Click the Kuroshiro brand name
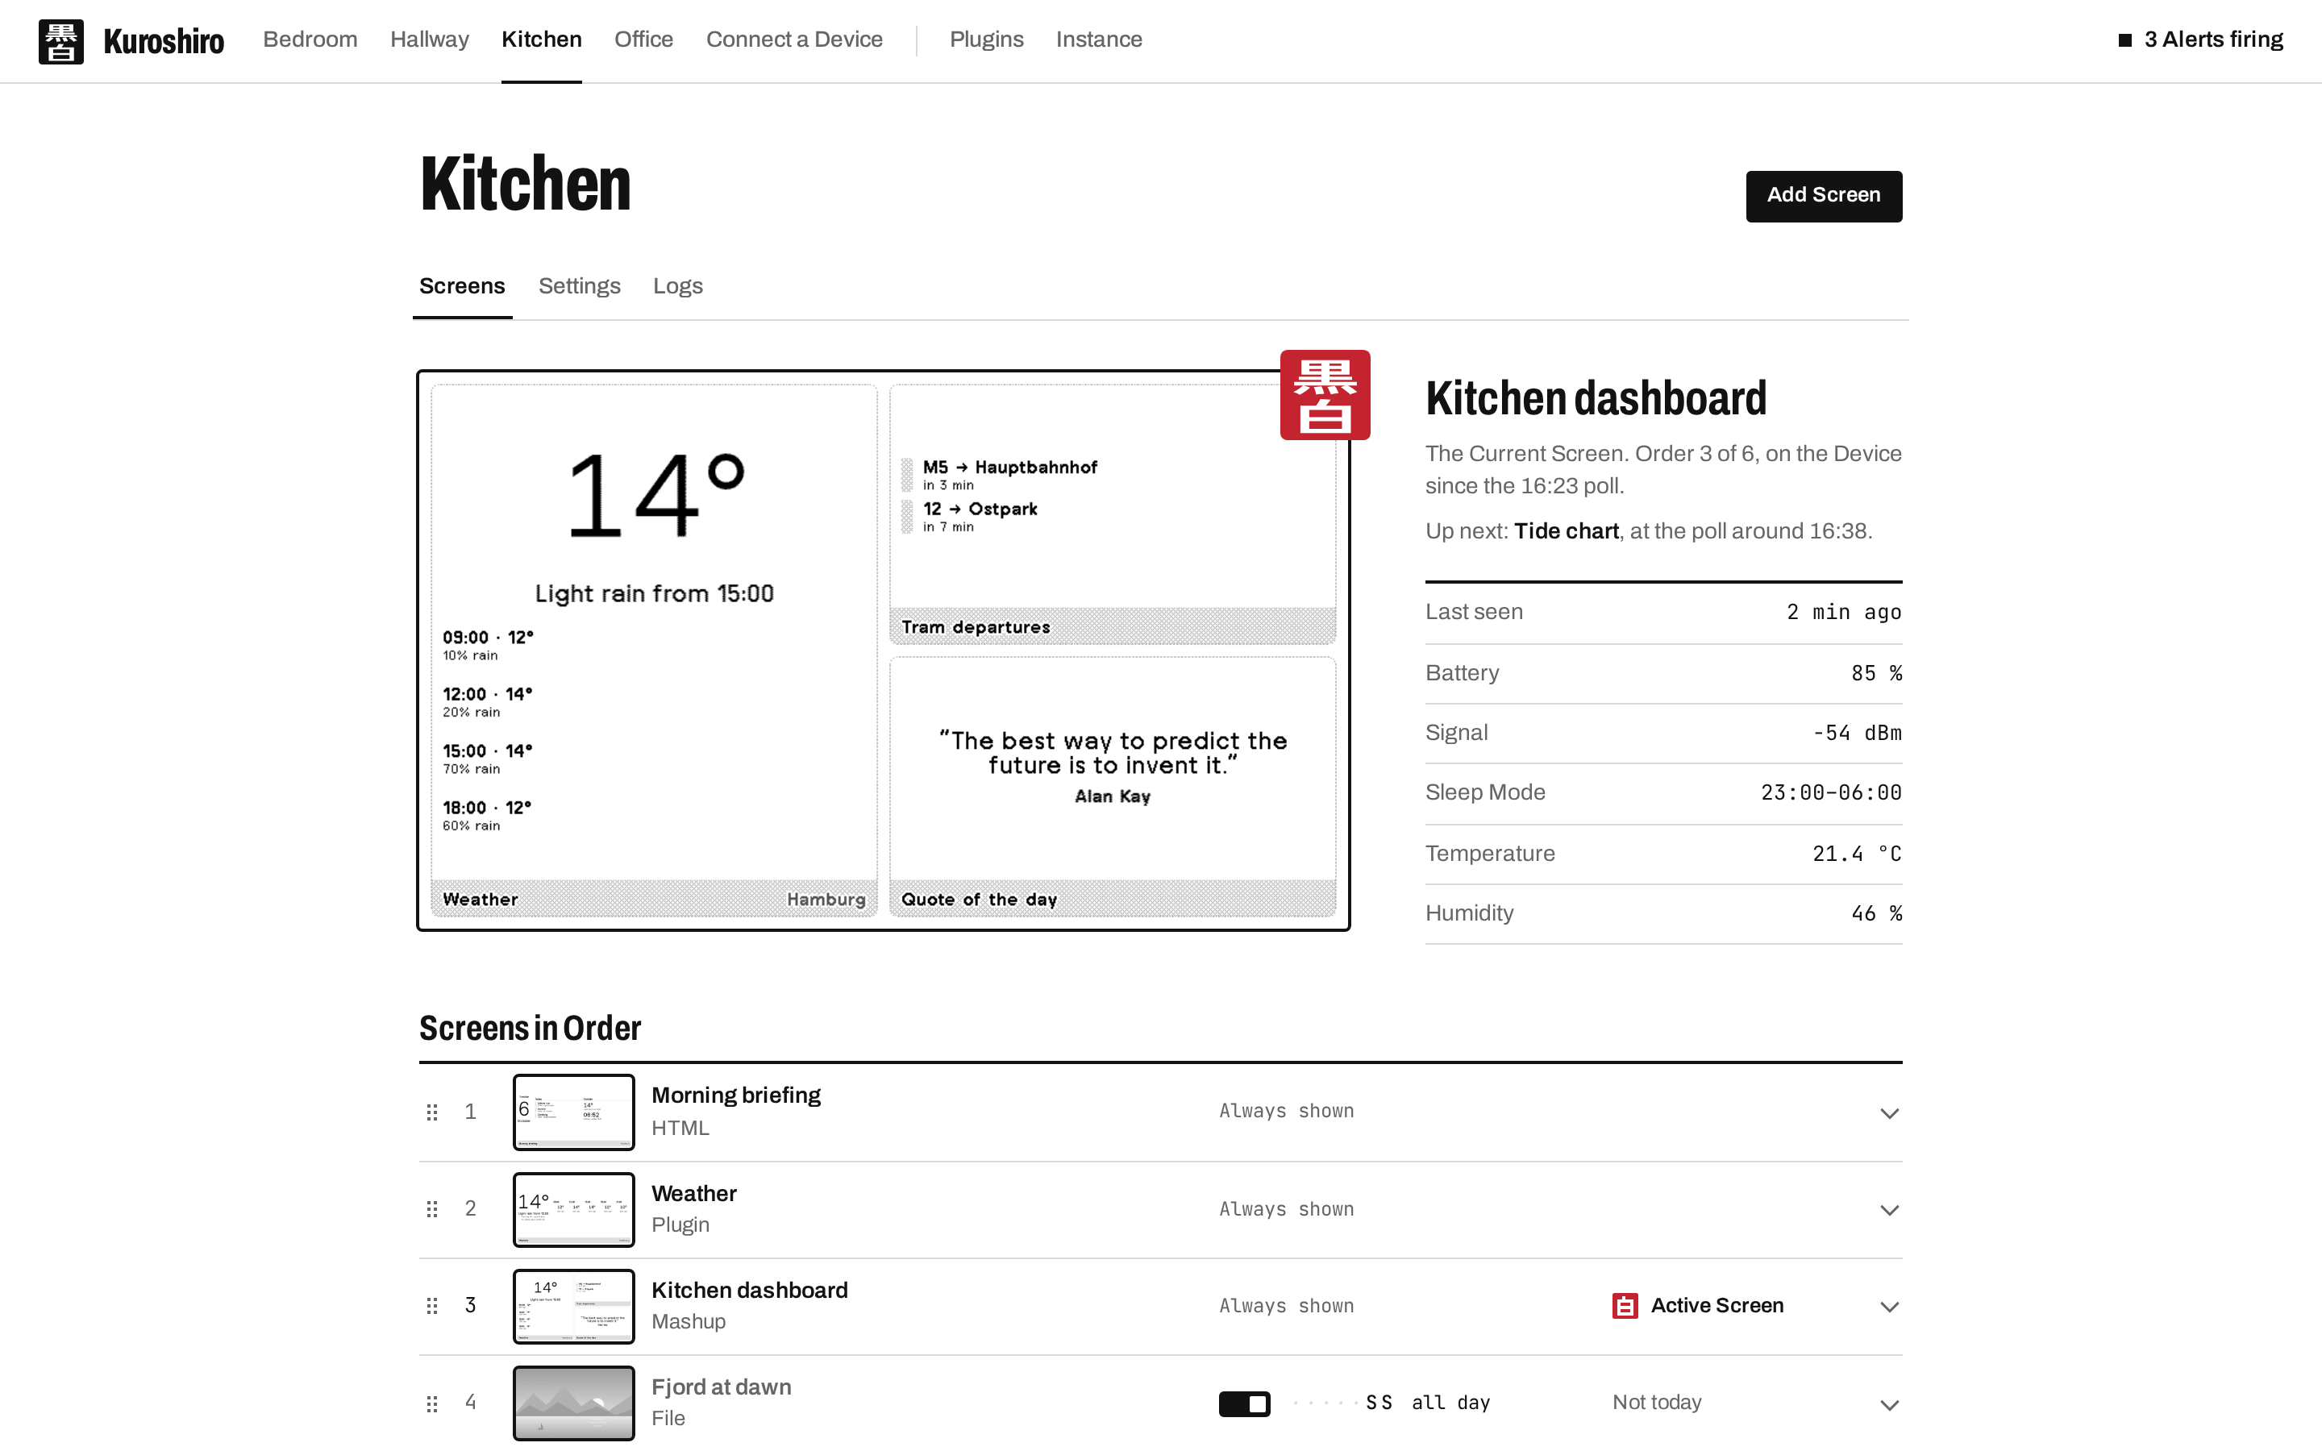Screen dimensions: 2322x1451 point(163,41)
